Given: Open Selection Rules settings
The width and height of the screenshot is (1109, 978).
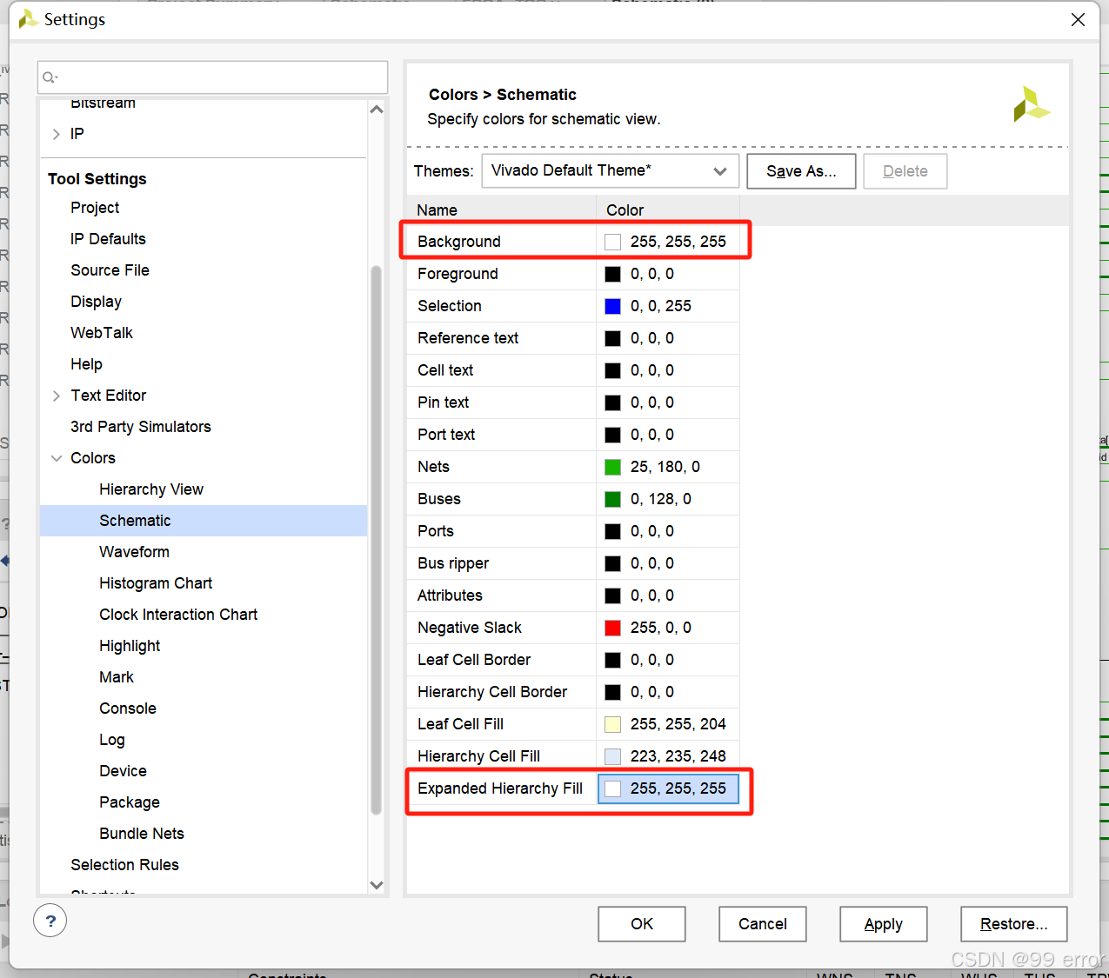Looking at the screenshot, I should point(124,865).
